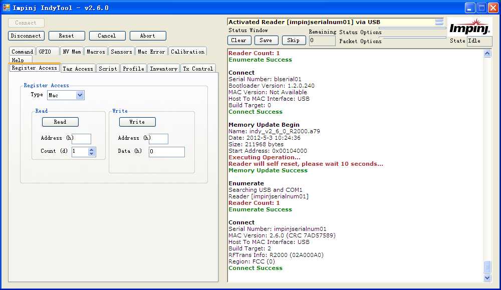Click the Read Address (h) field
Image resolution: width=501 pixels, height=290 pixels.
[x=82, y=139]
